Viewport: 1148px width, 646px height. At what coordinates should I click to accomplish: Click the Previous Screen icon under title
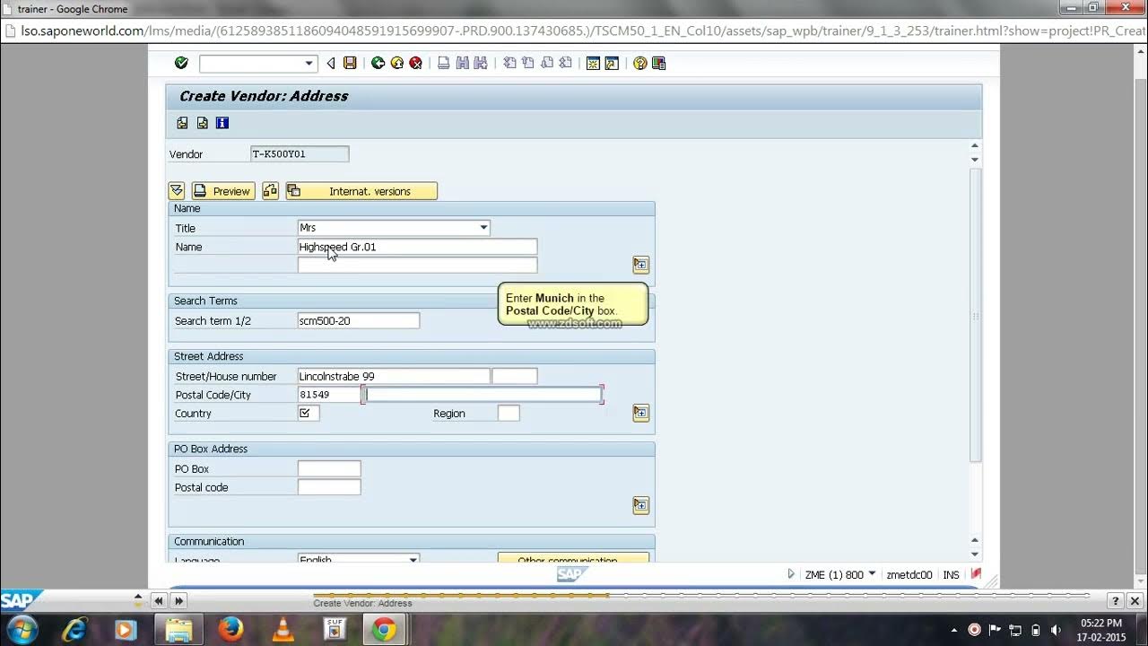coord(182,123)
